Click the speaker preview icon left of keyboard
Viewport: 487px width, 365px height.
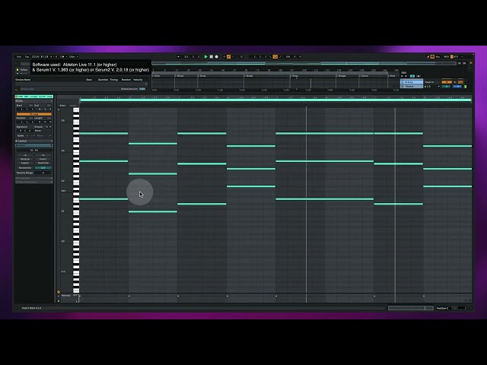59,109
